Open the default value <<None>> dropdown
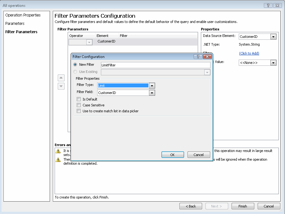285x214 pixels. click(273, 63)
